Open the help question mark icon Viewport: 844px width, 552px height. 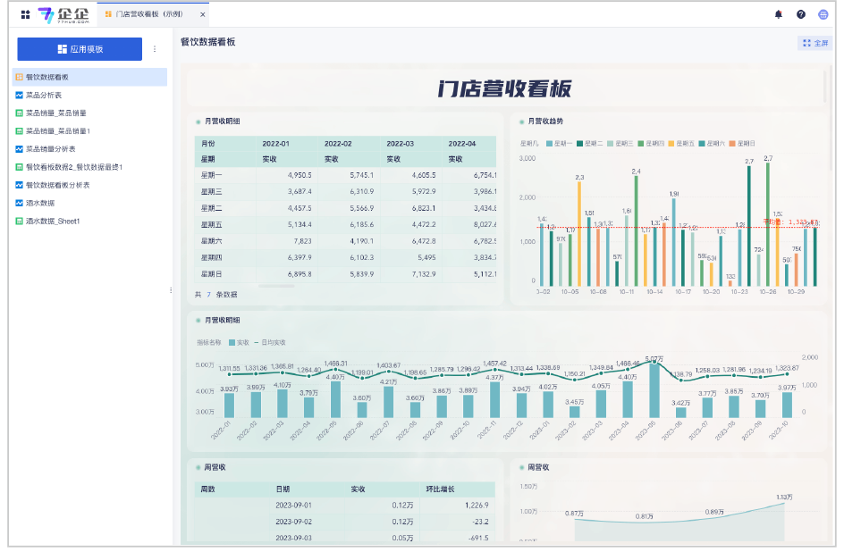point(800,15)
